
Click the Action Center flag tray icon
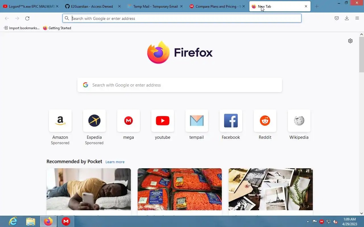(x=315, y=222)
